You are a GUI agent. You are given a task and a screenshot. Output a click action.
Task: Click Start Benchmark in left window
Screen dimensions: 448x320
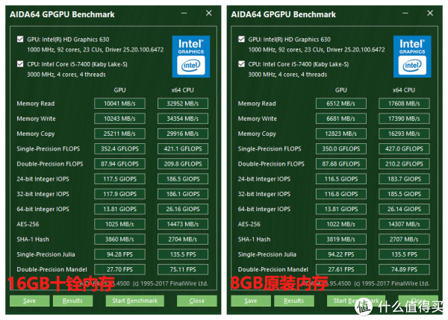[x=135, y=301]
